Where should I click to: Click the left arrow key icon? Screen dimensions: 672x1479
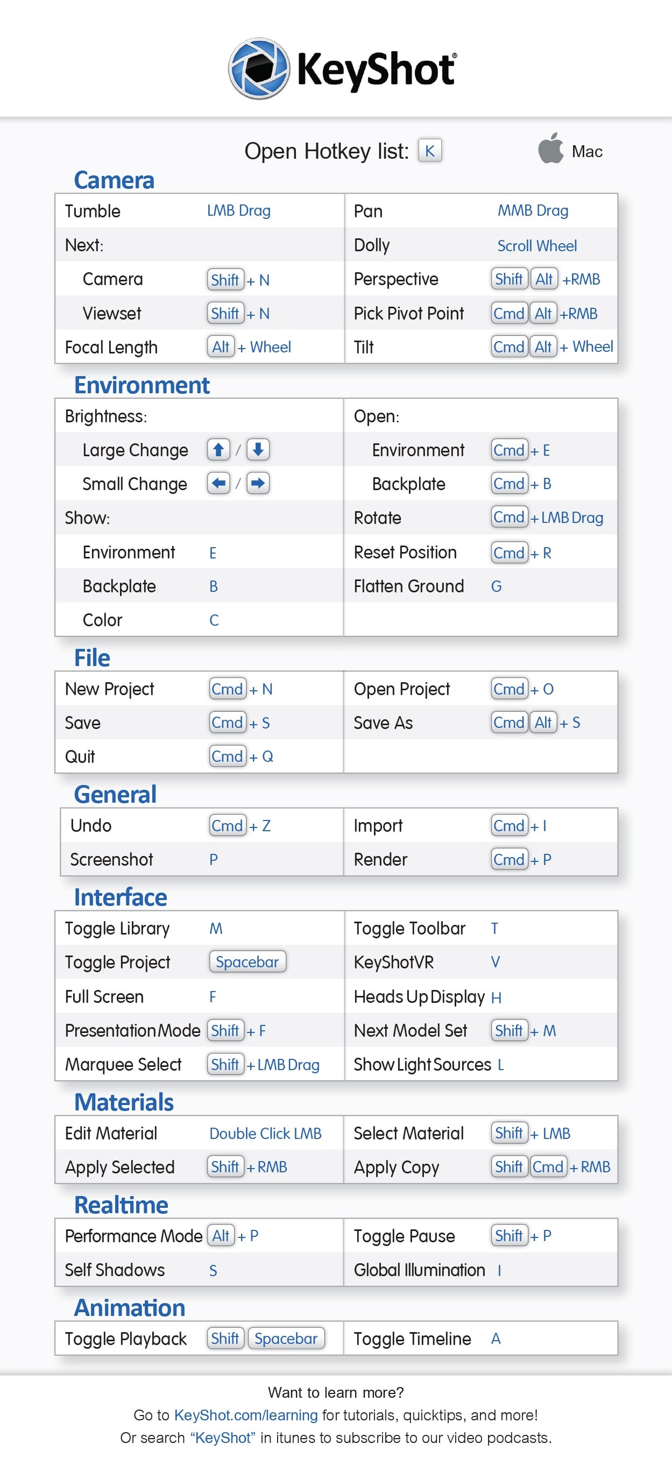218,484
